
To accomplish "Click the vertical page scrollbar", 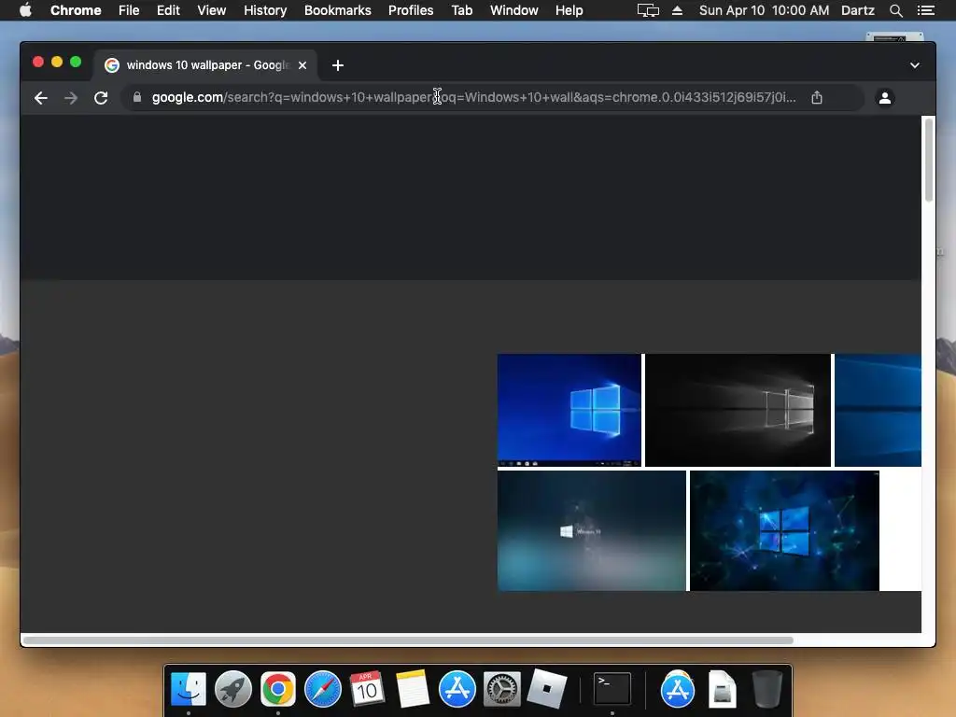I will 929,160.
